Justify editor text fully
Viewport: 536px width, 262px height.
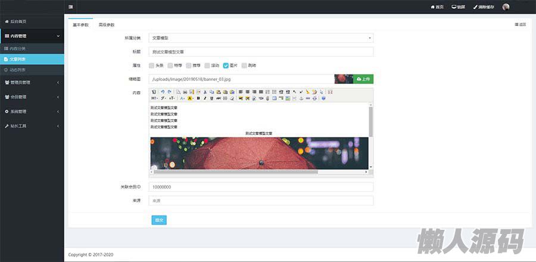click(261, 92)
